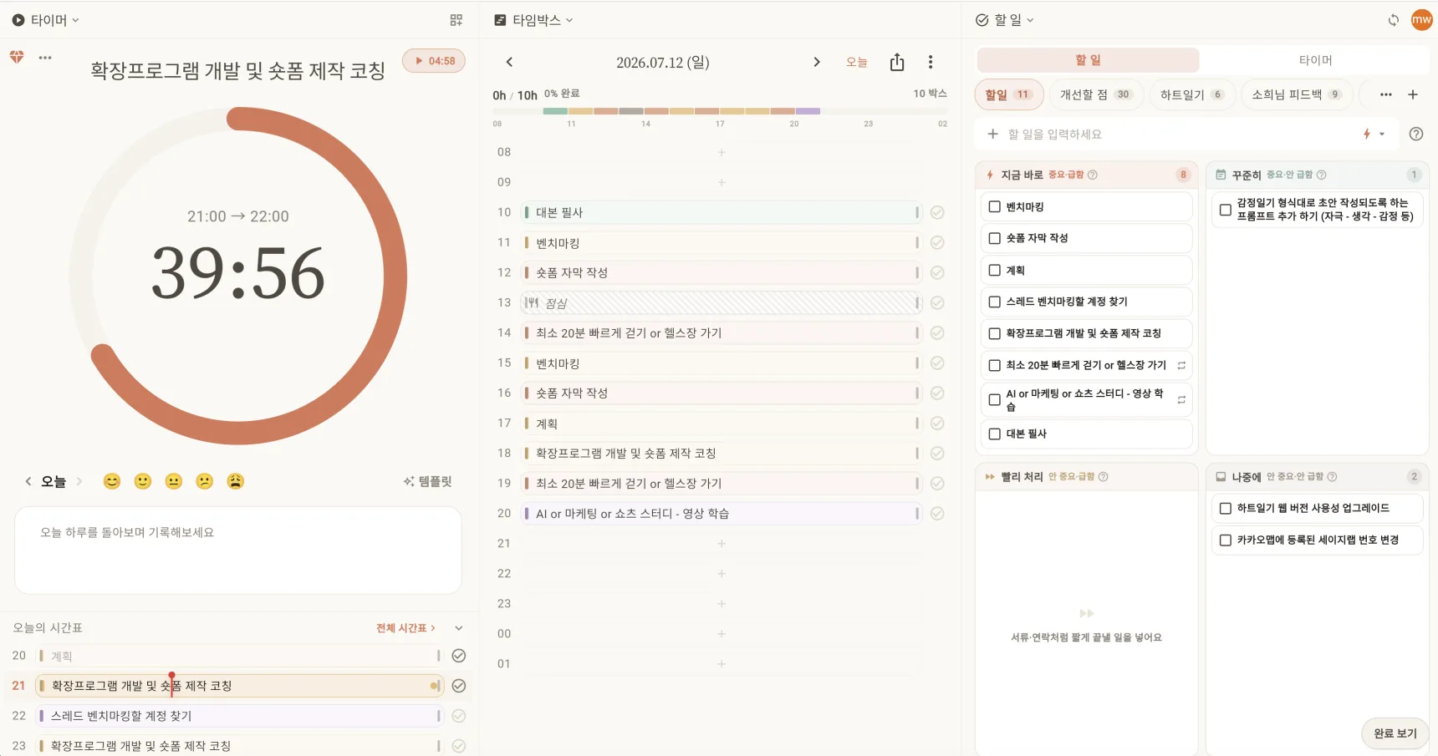The height and width of the screenshot is (756, 1438).
Task: Jump to 오늘 in timebox header
Action: pos(857,62)
